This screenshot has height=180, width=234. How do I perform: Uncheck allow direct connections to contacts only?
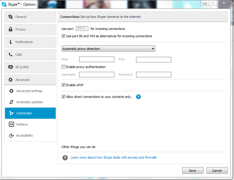coord(63,96)
